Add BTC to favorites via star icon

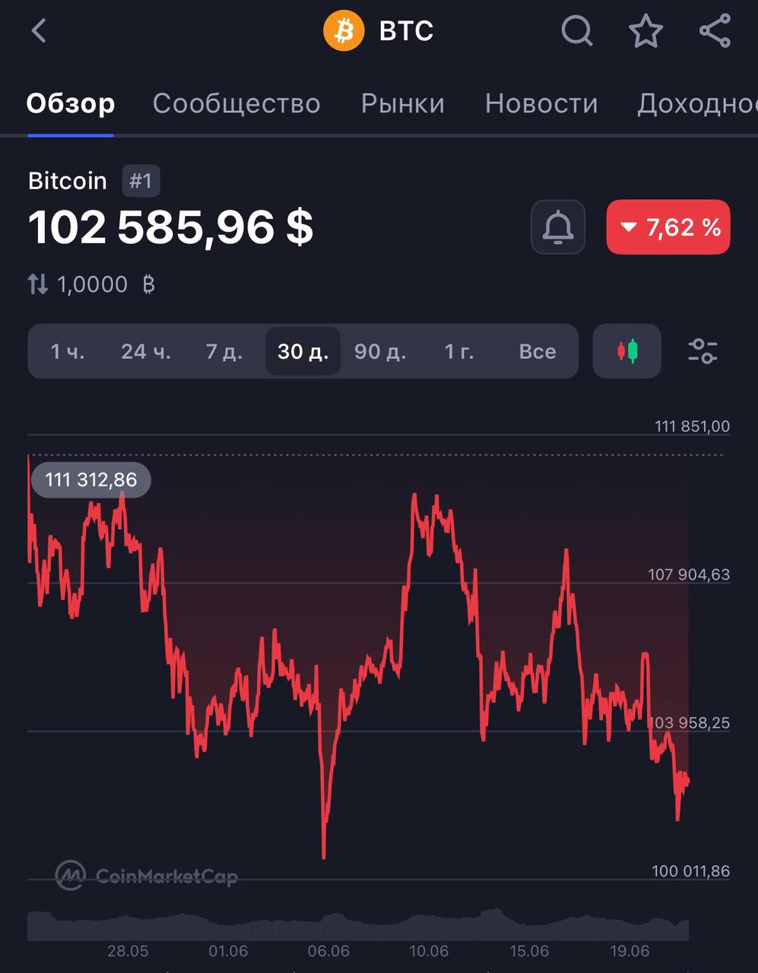[x=645, y=31]
